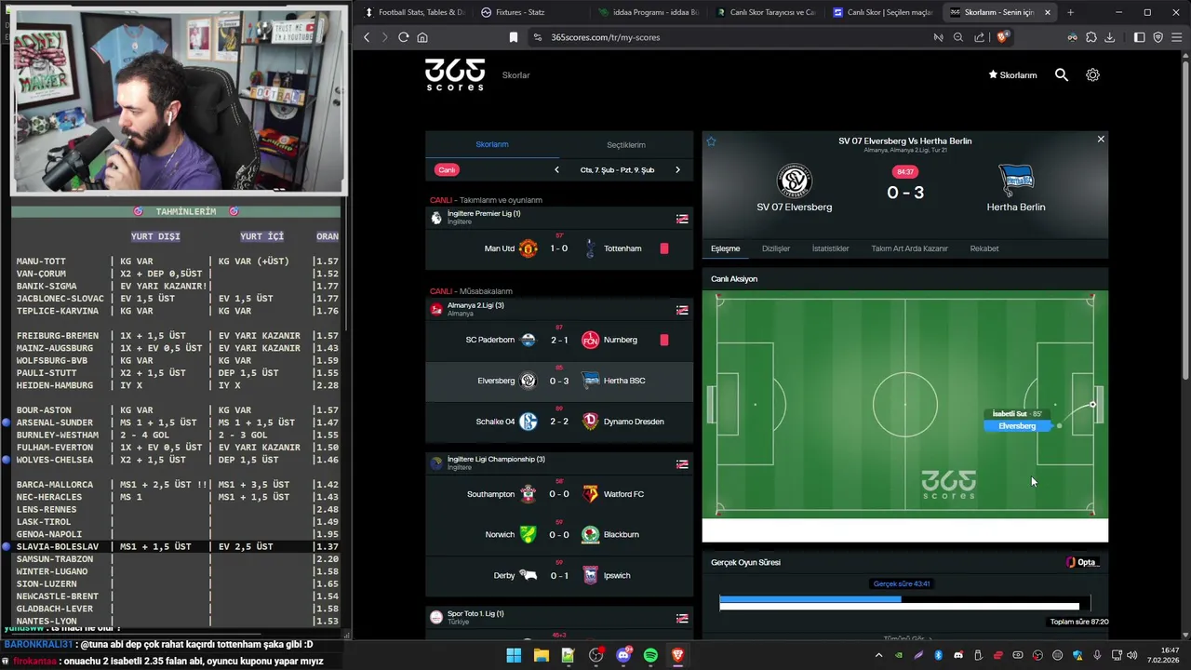
Task: Go to previous date range arrow
Action: (556, 169)
